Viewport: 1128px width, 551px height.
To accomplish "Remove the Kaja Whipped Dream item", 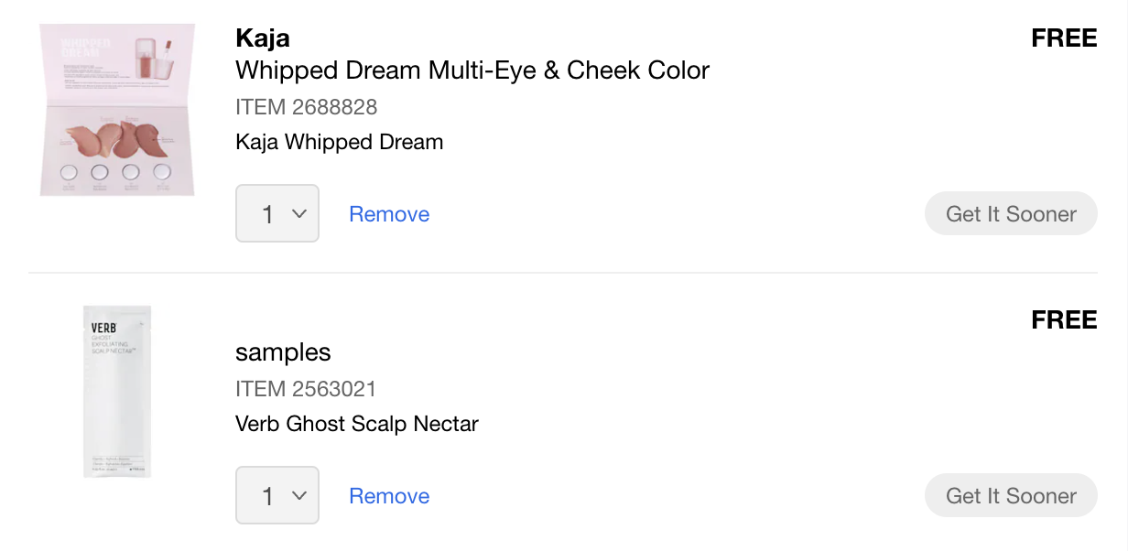I will (x=389, y=214).
